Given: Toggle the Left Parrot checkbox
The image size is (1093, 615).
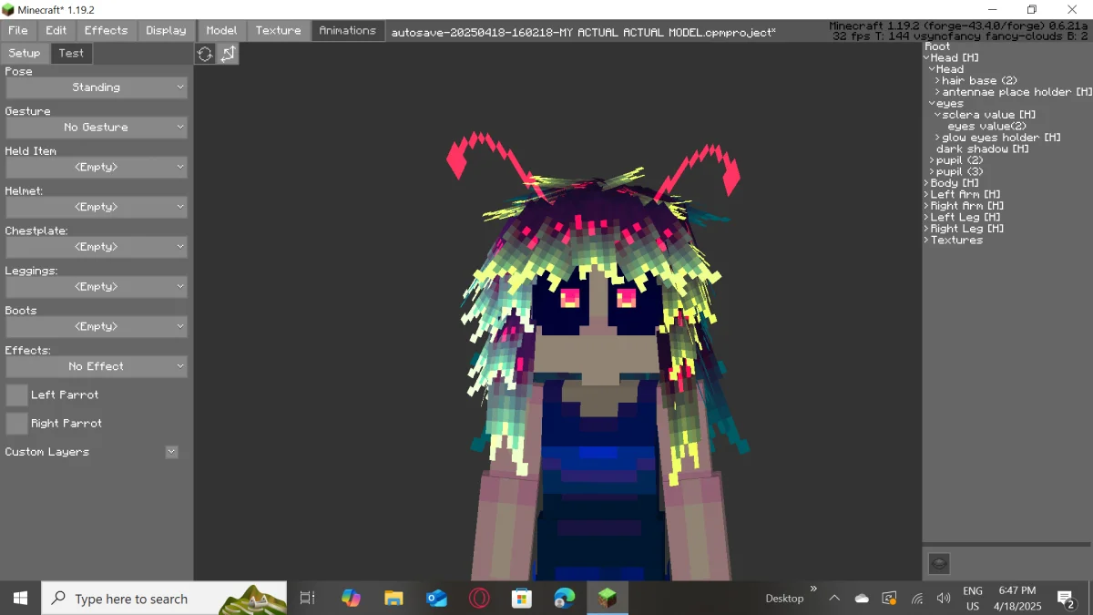Looking at the screenshot, I should [16, 395].
